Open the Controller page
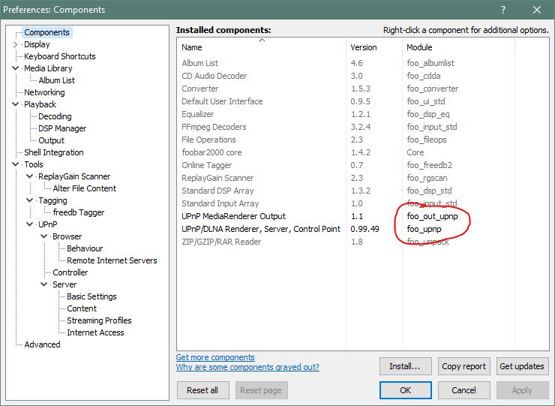Screen dimensions: 555x406 70,272
